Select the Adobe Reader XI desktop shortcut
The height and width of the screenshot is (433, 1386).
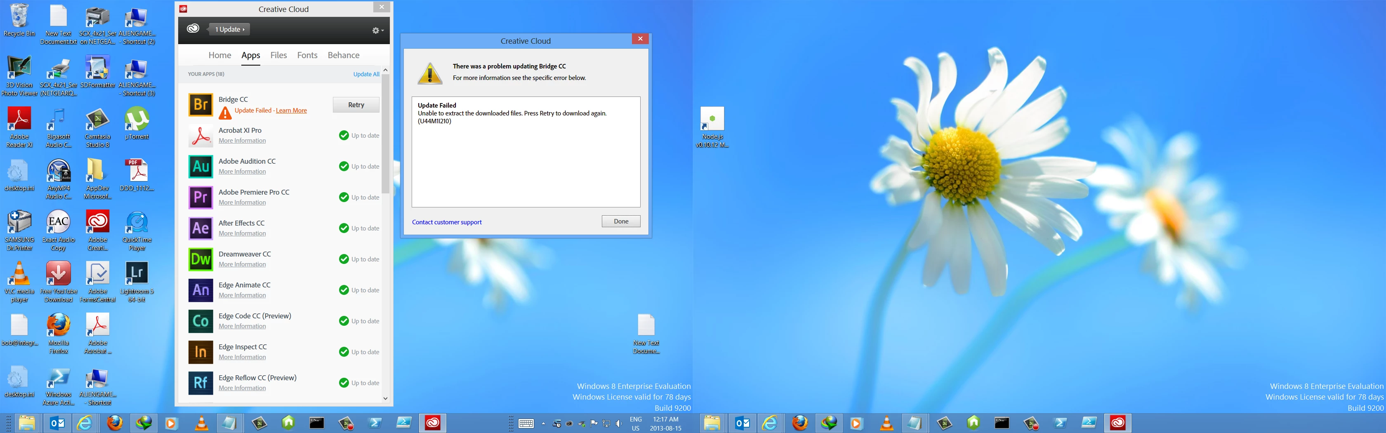tap(19, 127)
